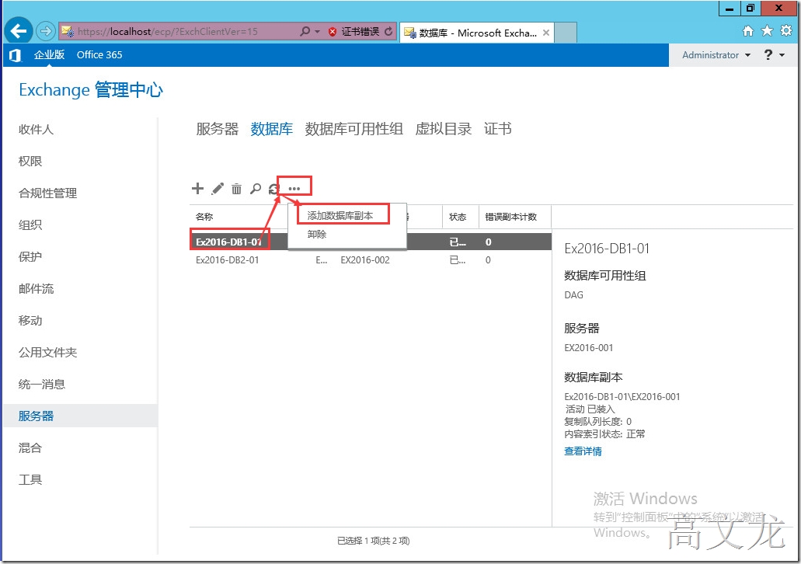Screen dimensions: 801x564
Task: Open 工具 in the left navigation
Action: [30, 479]
